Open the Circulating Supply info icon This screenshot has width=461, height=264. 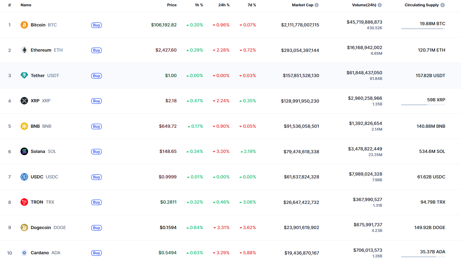click(443, 5)
